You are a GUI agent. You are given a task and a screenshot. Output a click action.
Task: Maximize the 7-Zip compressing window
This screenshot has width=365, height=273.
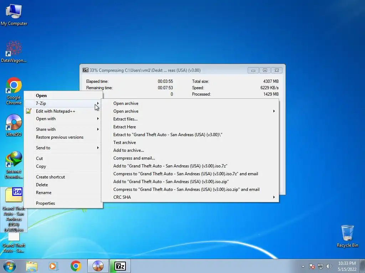[x=265, y=70]
